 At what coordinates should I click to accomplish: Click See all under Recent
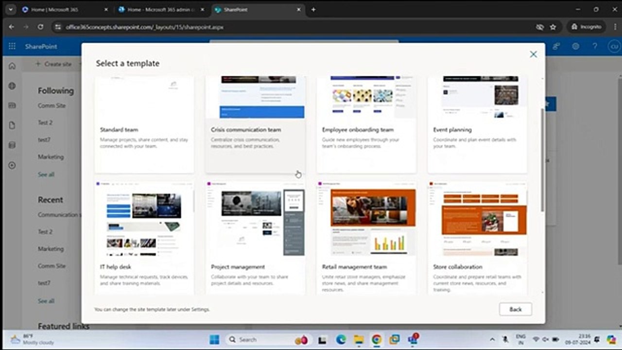tap(46, 301)
